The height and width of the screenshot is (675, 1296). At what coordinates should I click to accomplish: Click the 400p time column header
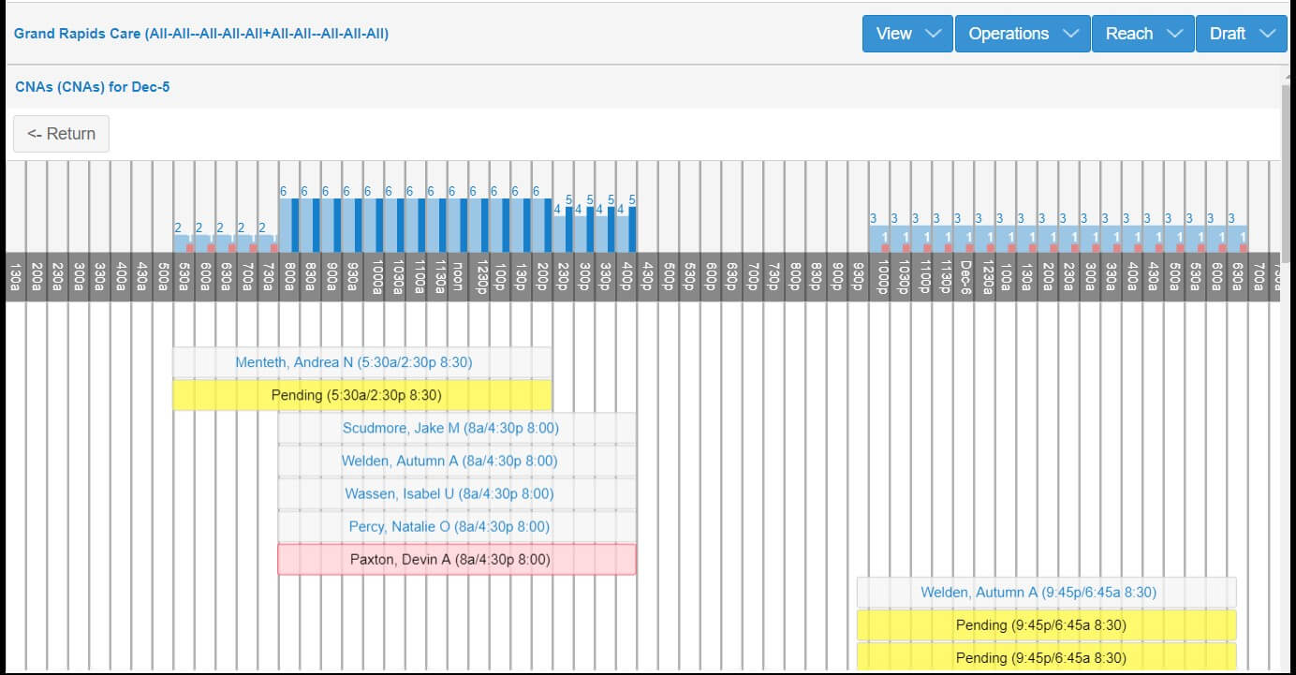pos(626,277)
